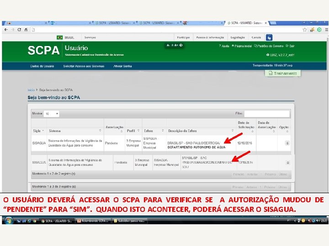
Task: Click the volume icon in system tray
Action: coord(318,220)
